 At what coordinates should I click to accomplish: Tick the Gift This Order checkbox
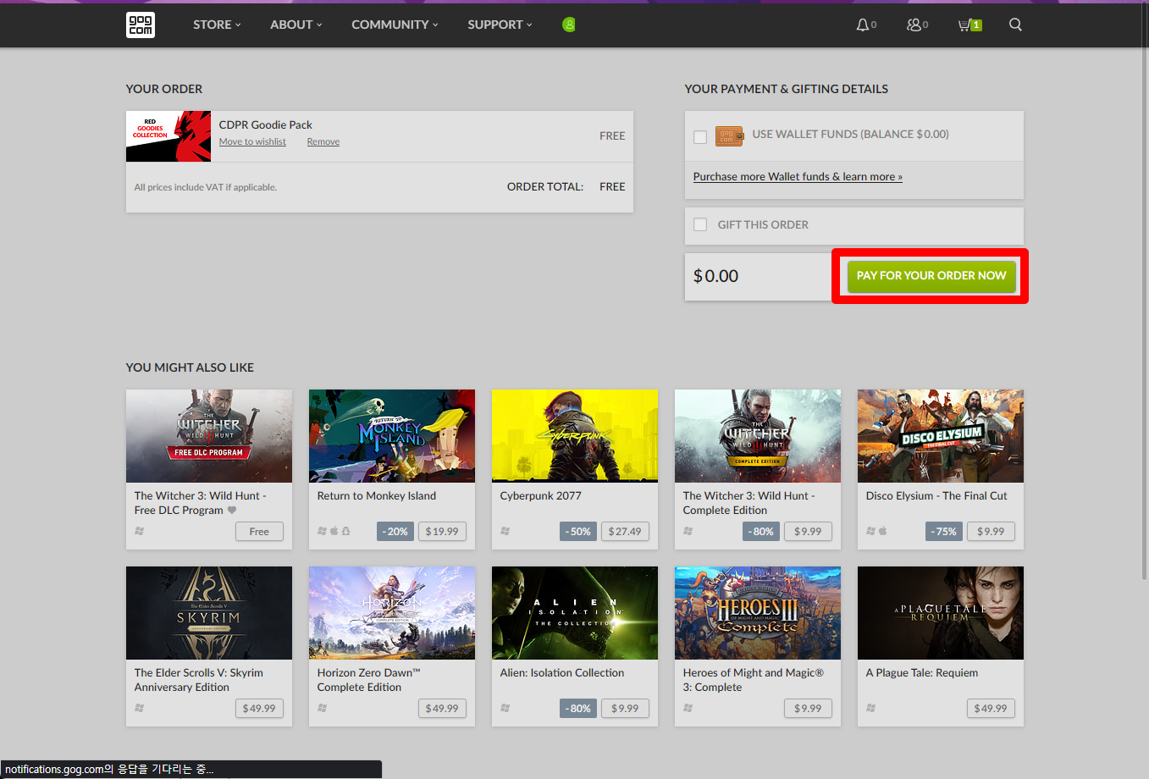click(700, 224)
